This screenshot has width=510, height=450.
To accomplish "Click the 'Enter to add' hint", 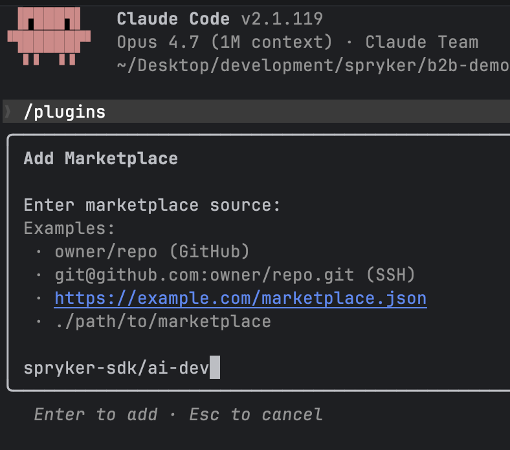I will [x=96, y=414].
